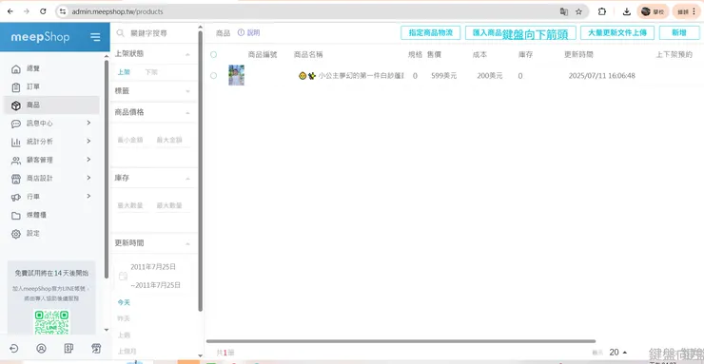Open 行車 megaphone icon

pyautogui.click(x=16, y=198)
